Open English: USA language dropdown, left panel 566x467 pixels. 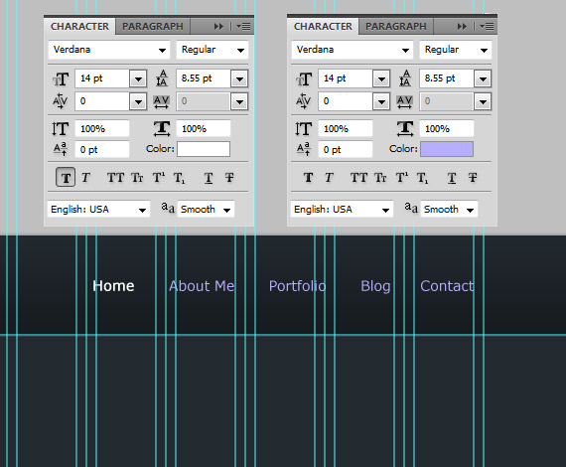click(98, 210)
